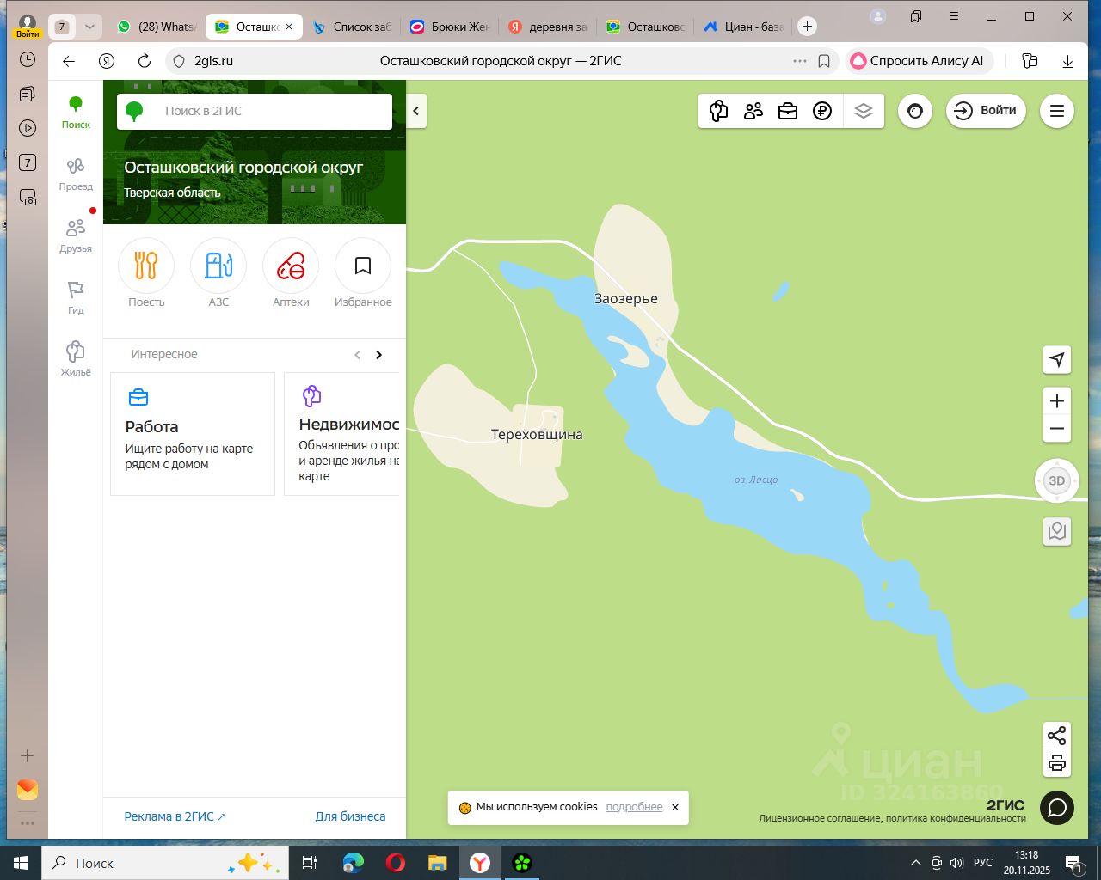1101x880 pixels.
Task: Open browser downloads
Action: [x=1067, y=61]
